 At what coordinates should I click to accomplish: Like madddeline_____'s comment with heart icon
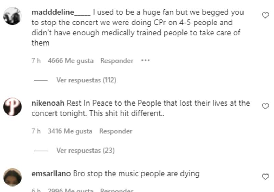[x=265, y=15]
